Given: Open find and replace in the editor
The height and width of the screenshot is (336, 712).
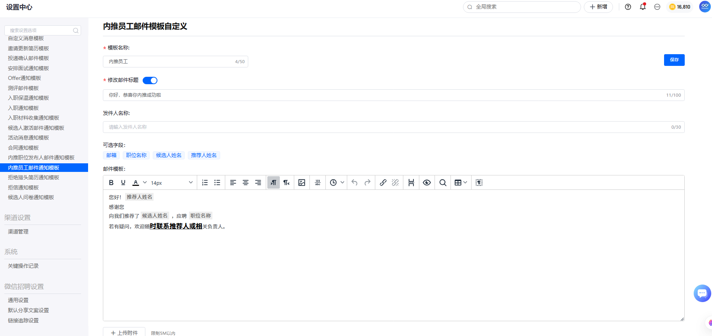Looking at the screenshot, I should click(x=443, y=182).
